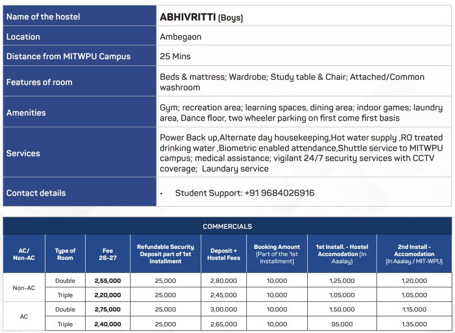This screenshot has width=455, height=333.
Task: Click the ABHIVRITTI (Boys) hostel name
Action: pos(201,17)
